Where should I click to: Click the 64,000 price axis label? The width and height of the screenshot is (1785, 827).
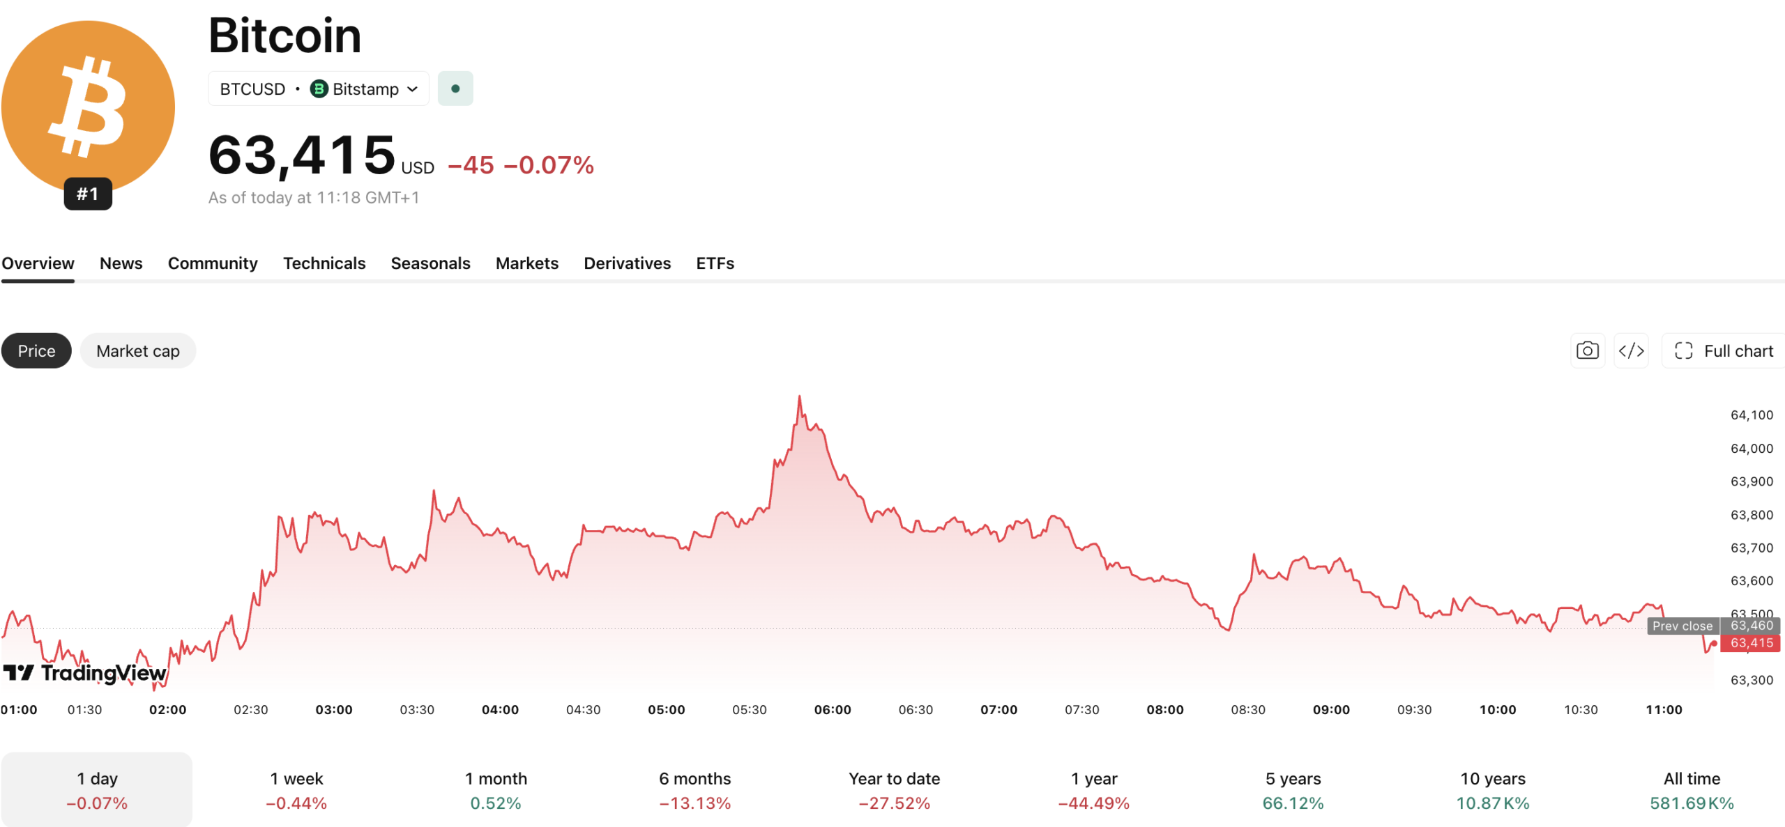(x=1752, y=449)
